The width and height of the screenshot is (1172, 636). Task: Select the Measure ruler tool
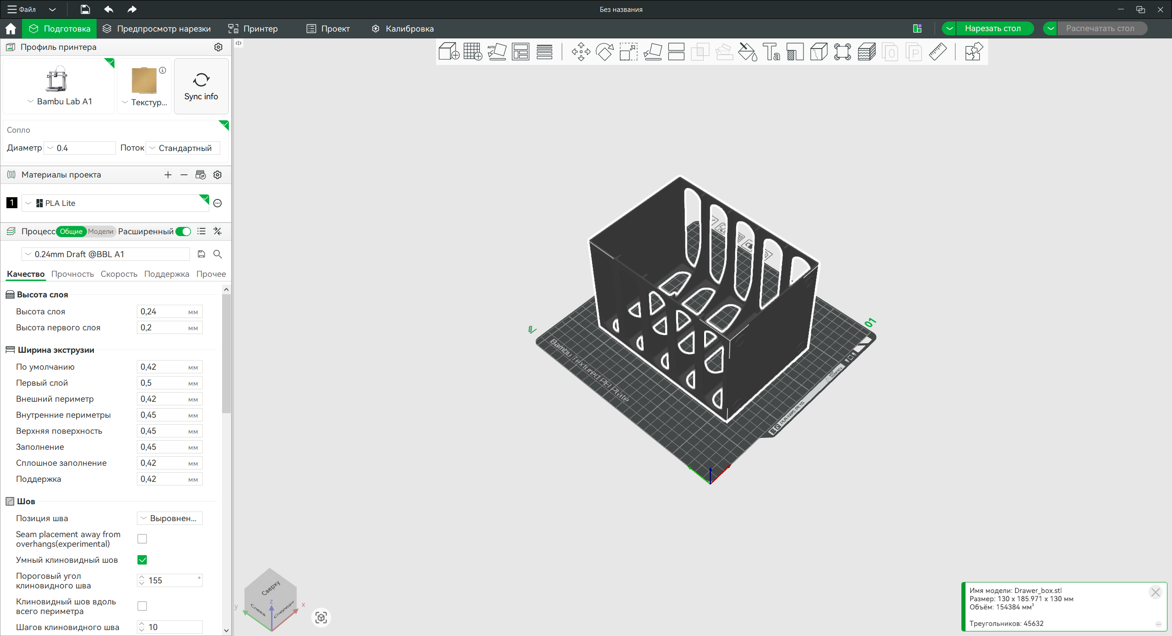pos(937,52)
